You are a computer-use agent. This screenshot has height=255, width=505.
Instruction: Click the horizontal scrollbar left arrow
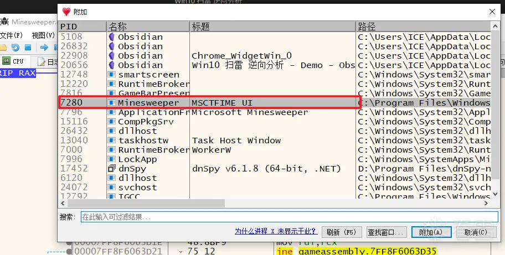[63, 203]
